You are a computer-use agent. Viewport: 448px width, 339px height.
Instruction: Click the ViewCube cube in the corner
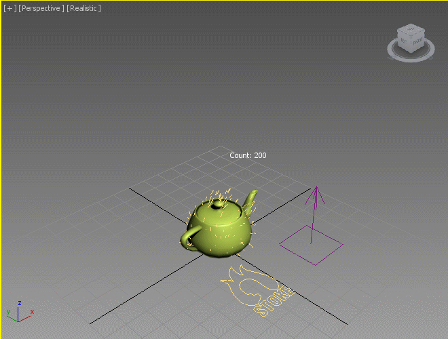pos(411,38)
